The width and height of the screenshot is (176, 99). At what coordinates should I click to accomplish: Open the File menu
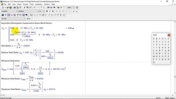(x=5, y=4)
